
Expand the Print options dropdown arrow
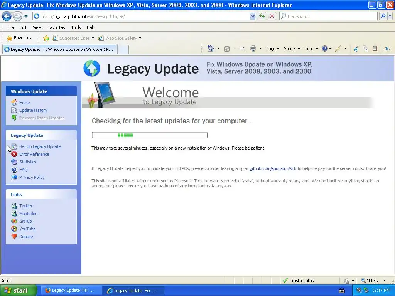[260, 49]
